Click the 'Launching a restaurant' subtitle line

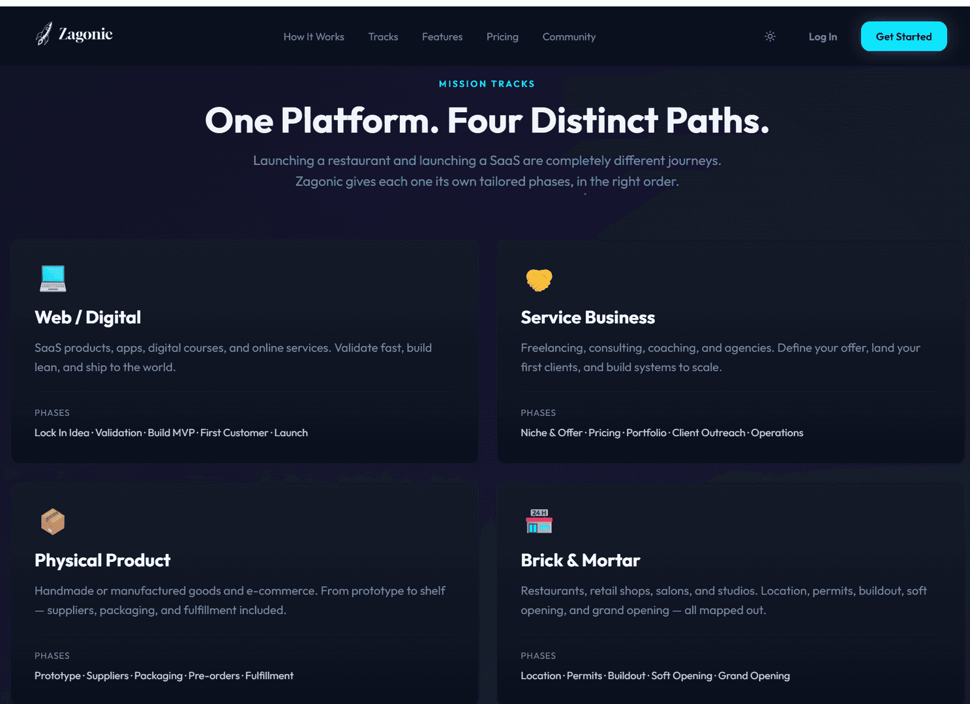[487, 161]
